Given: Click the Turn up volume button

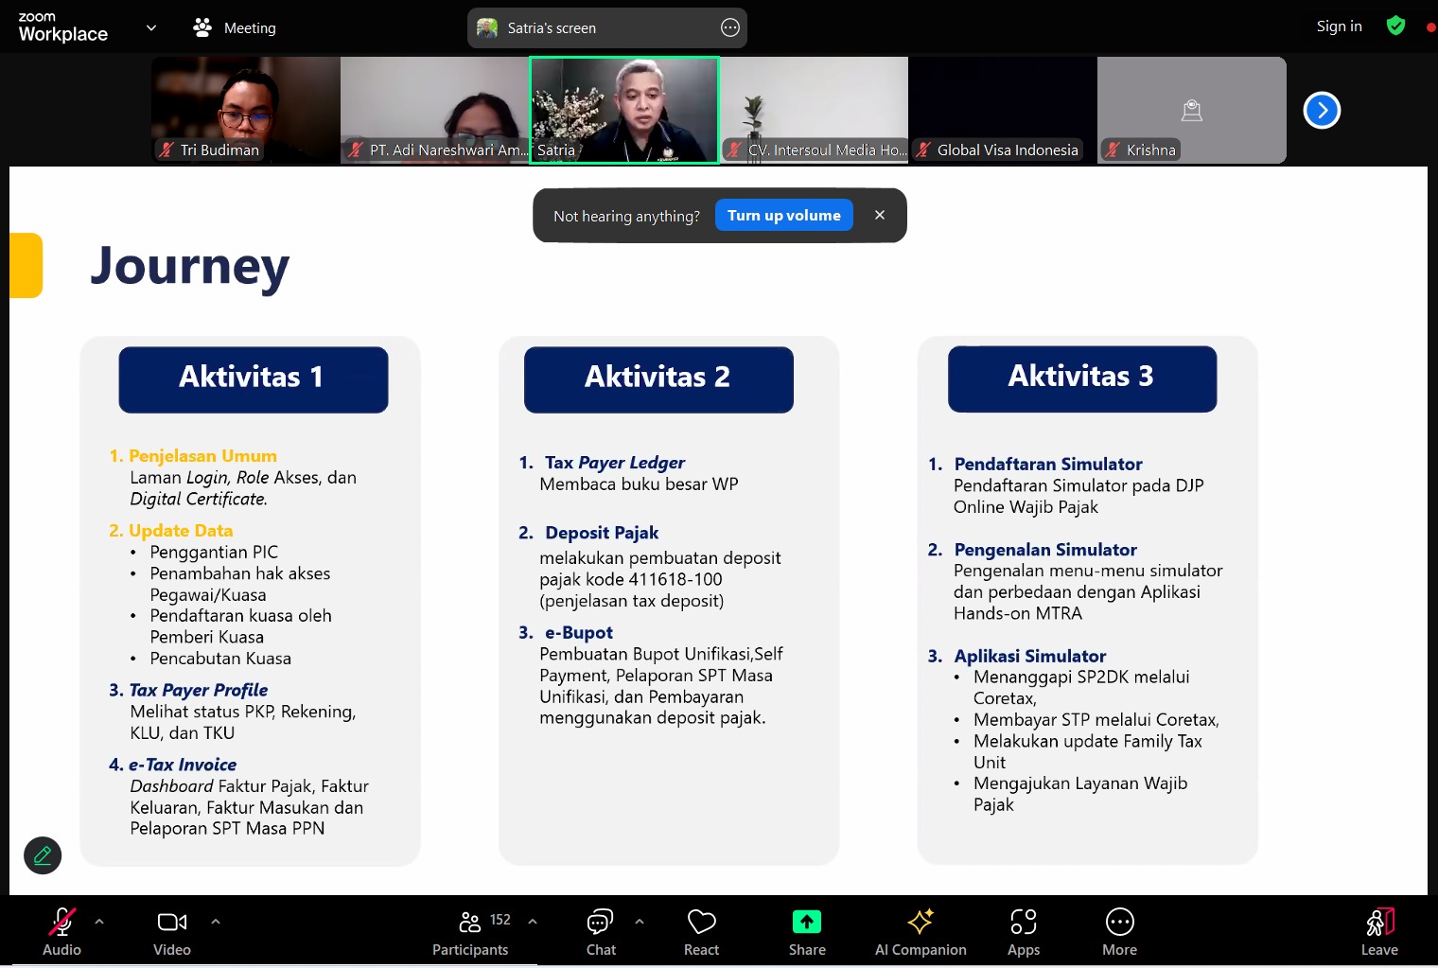Looking at the screenshot, I should coord(783,216).
